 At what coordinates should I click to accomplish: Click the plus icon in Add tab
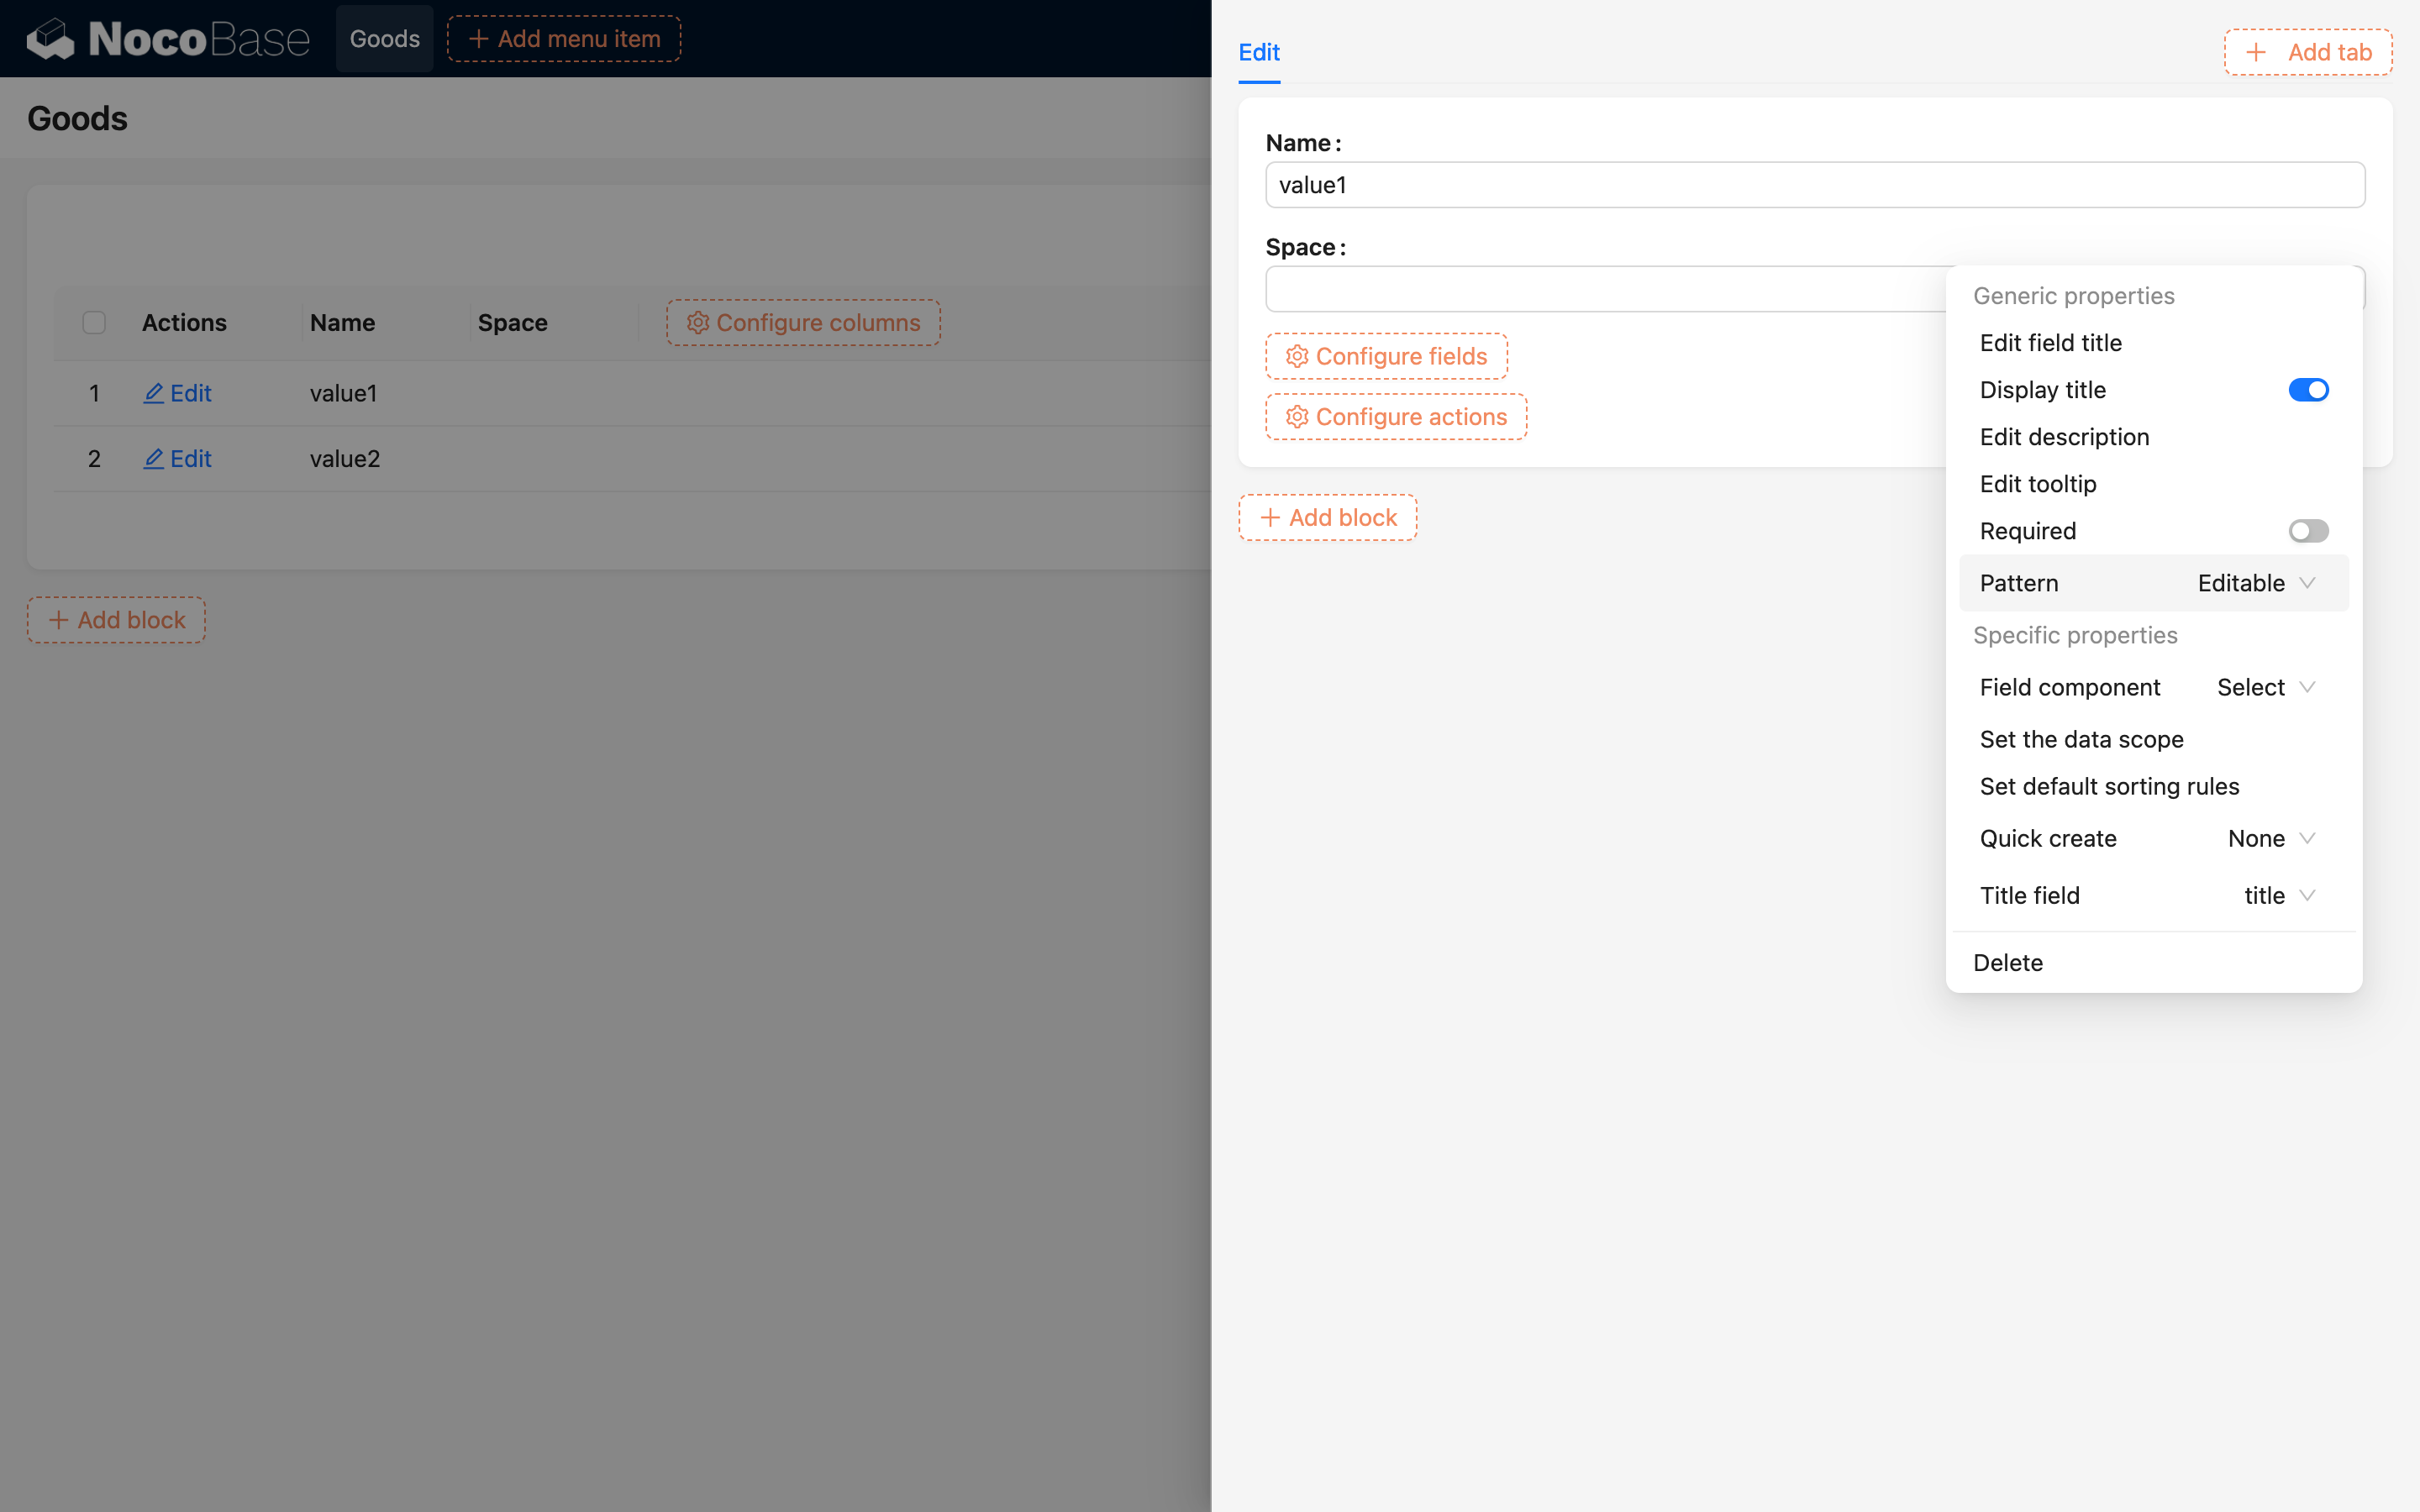click(x=2256, y=52)
